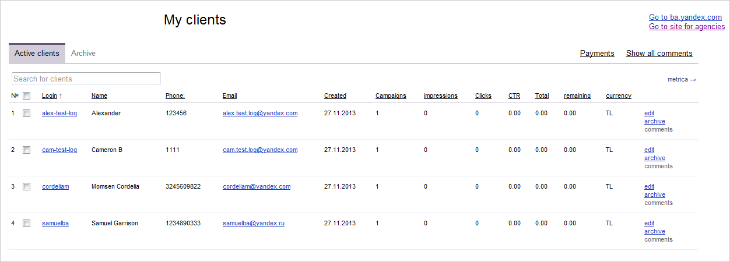The width and height of the screenshot is (730, 262).
Task: Switch to the Archive tab
Action: tap(83, 54)
